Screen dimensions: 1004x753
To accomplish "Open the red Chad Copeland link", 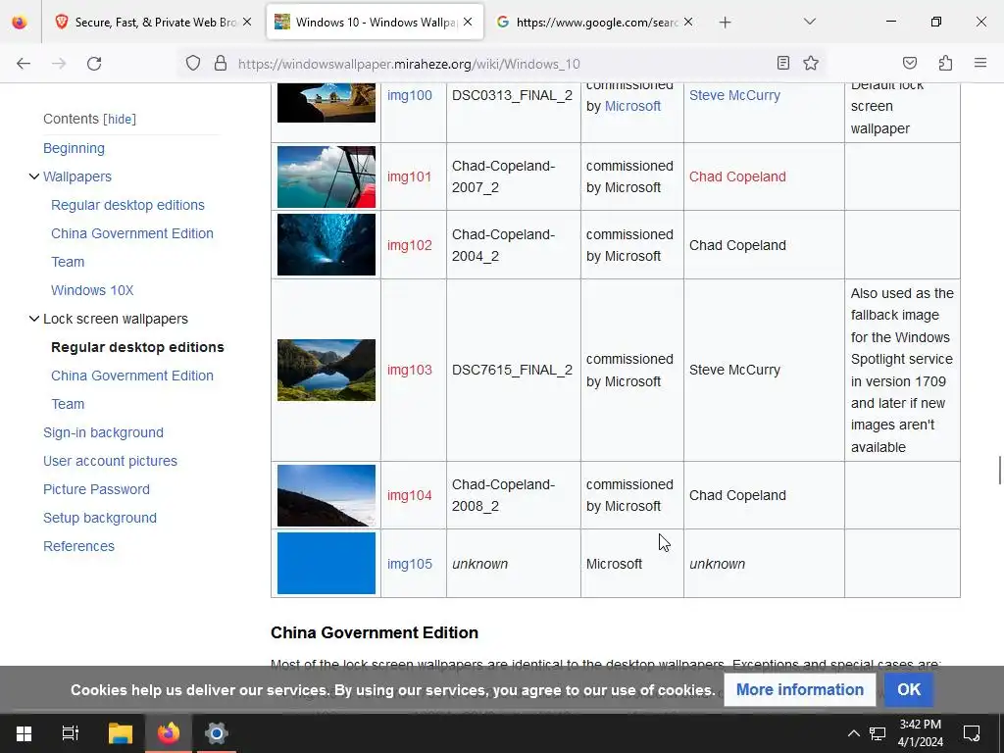I will pos(737,176).
